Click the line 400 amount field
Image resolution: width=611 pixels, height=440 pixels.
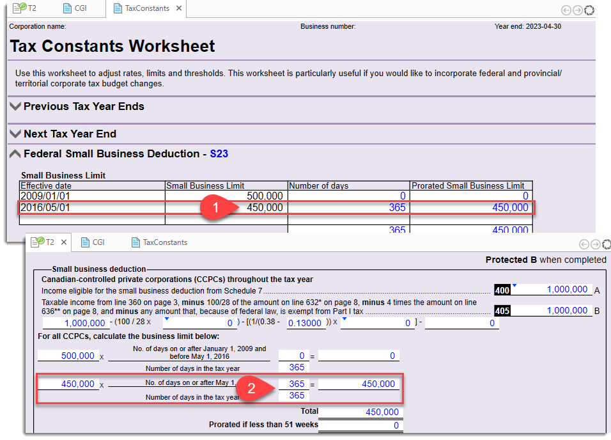tap(551, 290)
